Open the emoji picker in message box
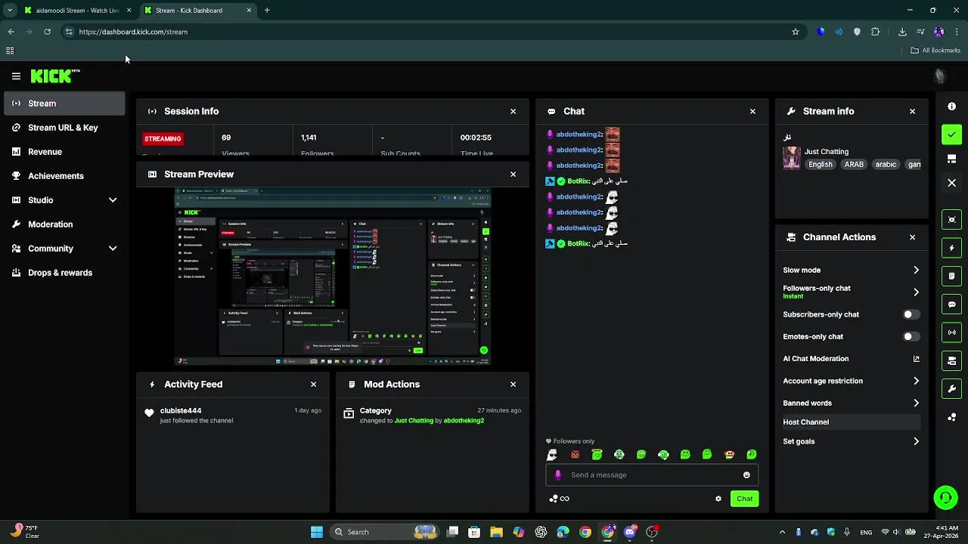The image size is (968, 544). [x=746, y=475]
